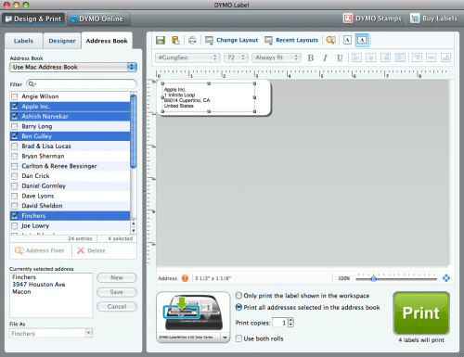Click the Address Fixer button below contact list
The width and height of the screenshot is (464, 357).
tap(39, 250)
